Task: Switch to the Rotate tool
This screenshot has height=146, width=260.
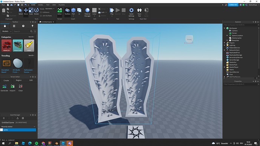Action: (x=36, y=11)
